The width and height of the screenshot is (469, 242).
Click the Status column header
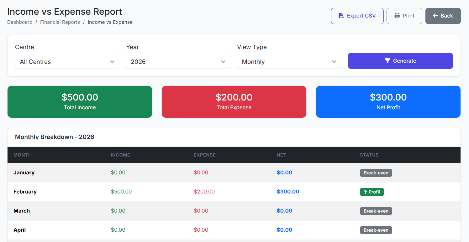pos(369,155)
